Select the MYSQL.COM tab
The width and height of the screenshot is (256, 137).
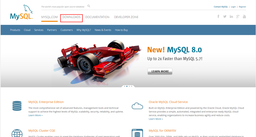click(x=49, y=17)
